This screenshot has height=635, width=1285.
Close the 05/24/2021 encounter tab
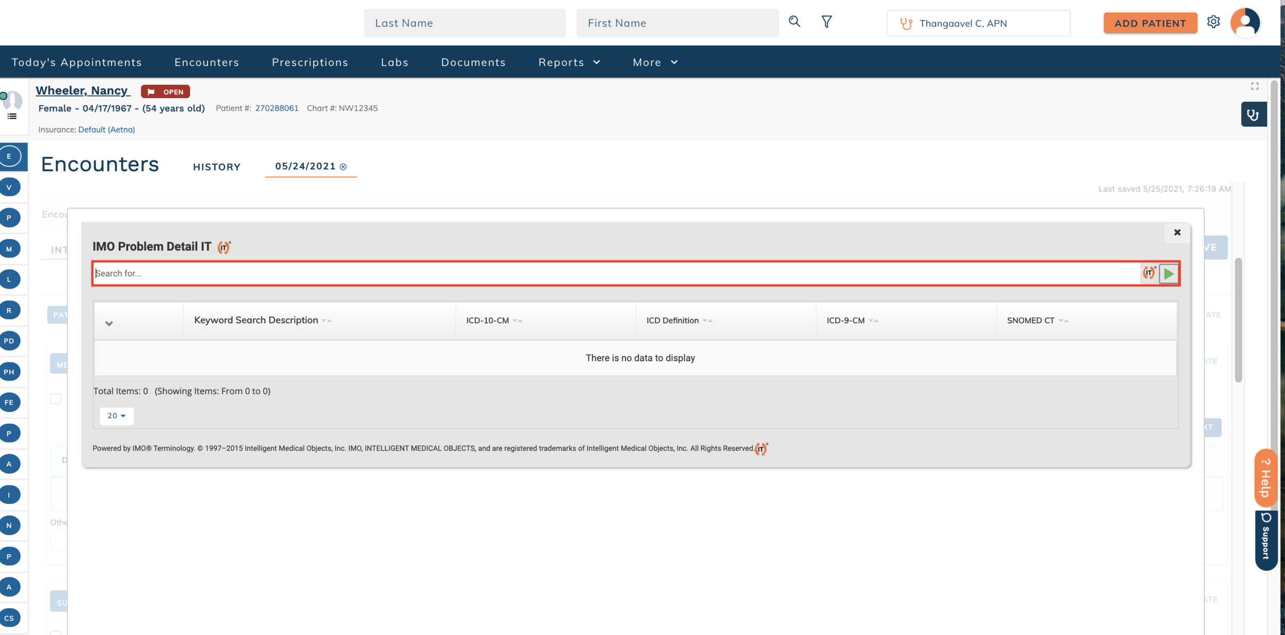click(x=343, y=167)
